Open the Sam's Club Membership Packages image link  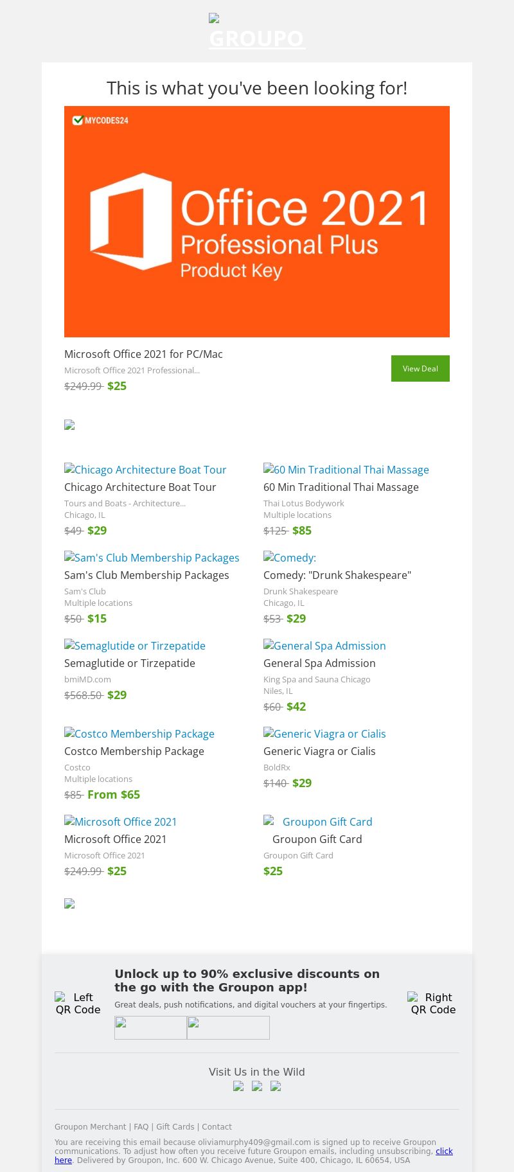tap(152, 558)
